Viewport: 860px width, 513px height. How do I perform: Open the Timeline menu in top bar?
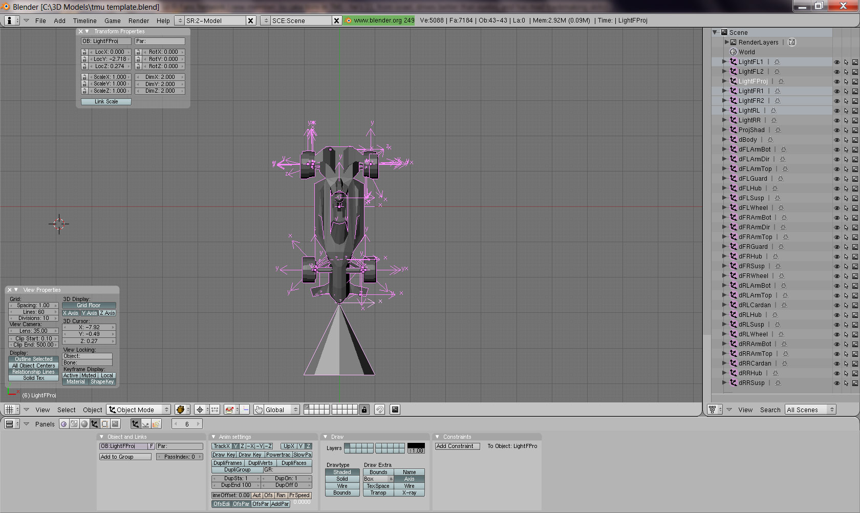click(84, 21)
